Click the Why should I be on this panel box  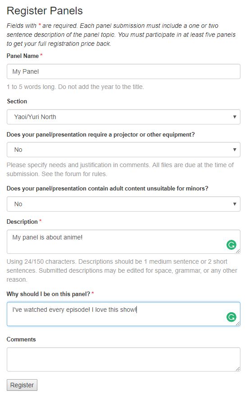click(x=123, y=314)
